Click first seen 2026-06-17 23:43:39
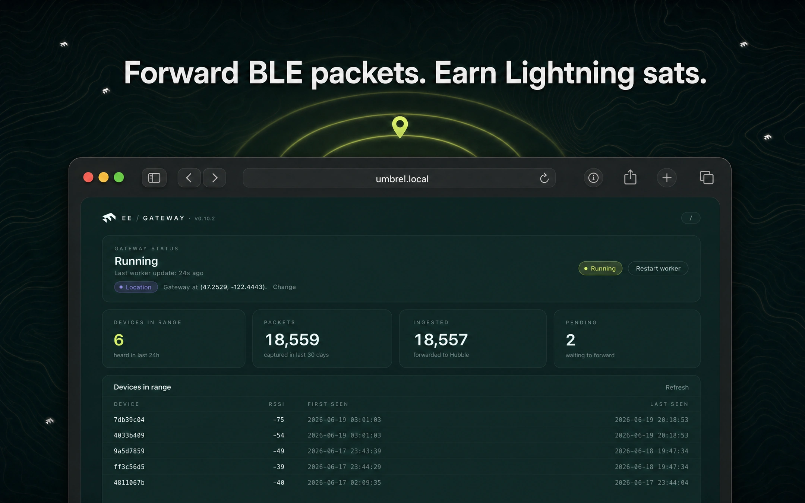 [x=344, y=451]
